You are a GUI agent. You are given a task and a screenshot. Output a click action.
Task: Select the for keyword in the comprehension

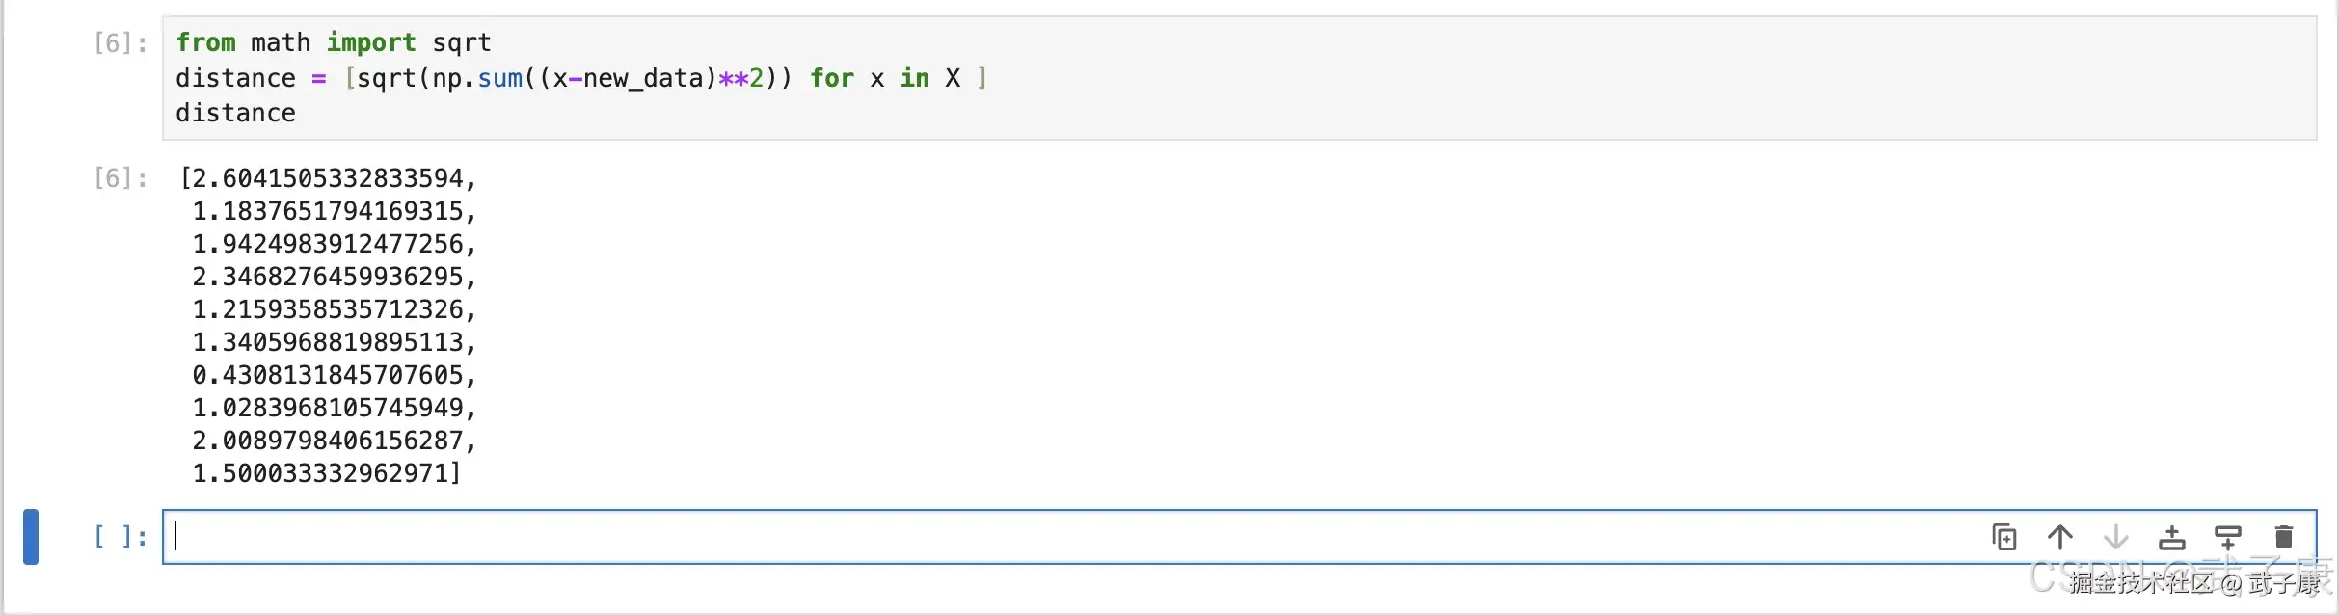(x=833, y=78)
